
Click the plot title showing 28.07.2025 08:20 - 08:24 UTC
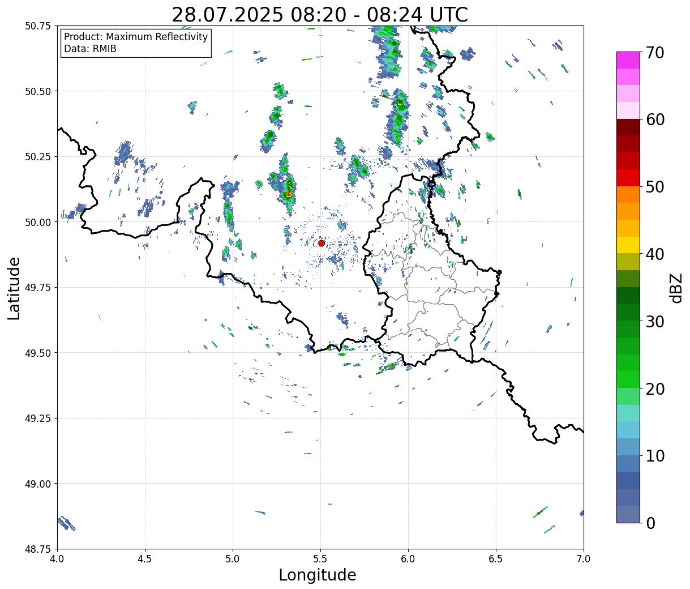pos(320,15)
